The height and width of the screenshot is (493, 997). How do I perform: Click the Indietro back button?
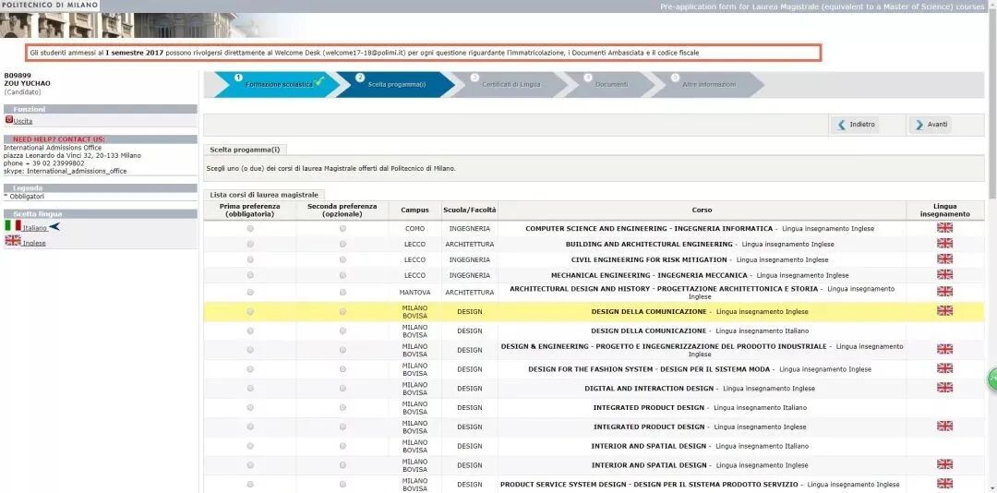pyautogui.click(x=856, y=125)
